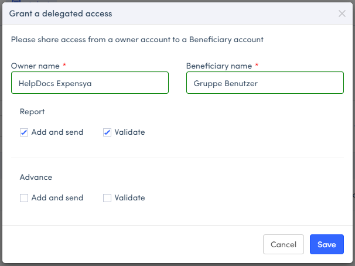Save the delegated access settings
Screen dimensions: 355x266
[326, 244]
